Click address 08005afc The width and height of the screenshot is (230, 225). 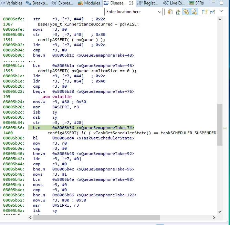pyautogui.click(x=14, y=19)
